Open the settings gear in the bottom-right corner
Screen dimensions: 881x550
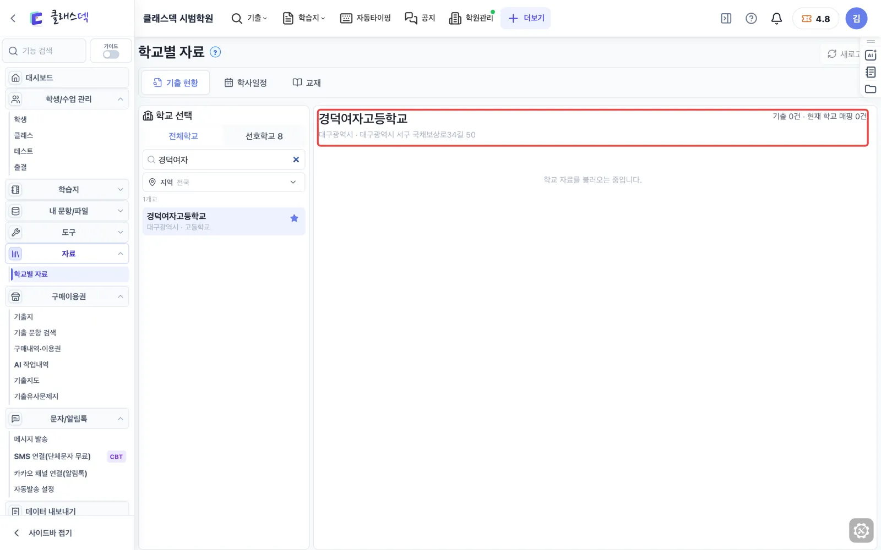(x=861, y=531)
